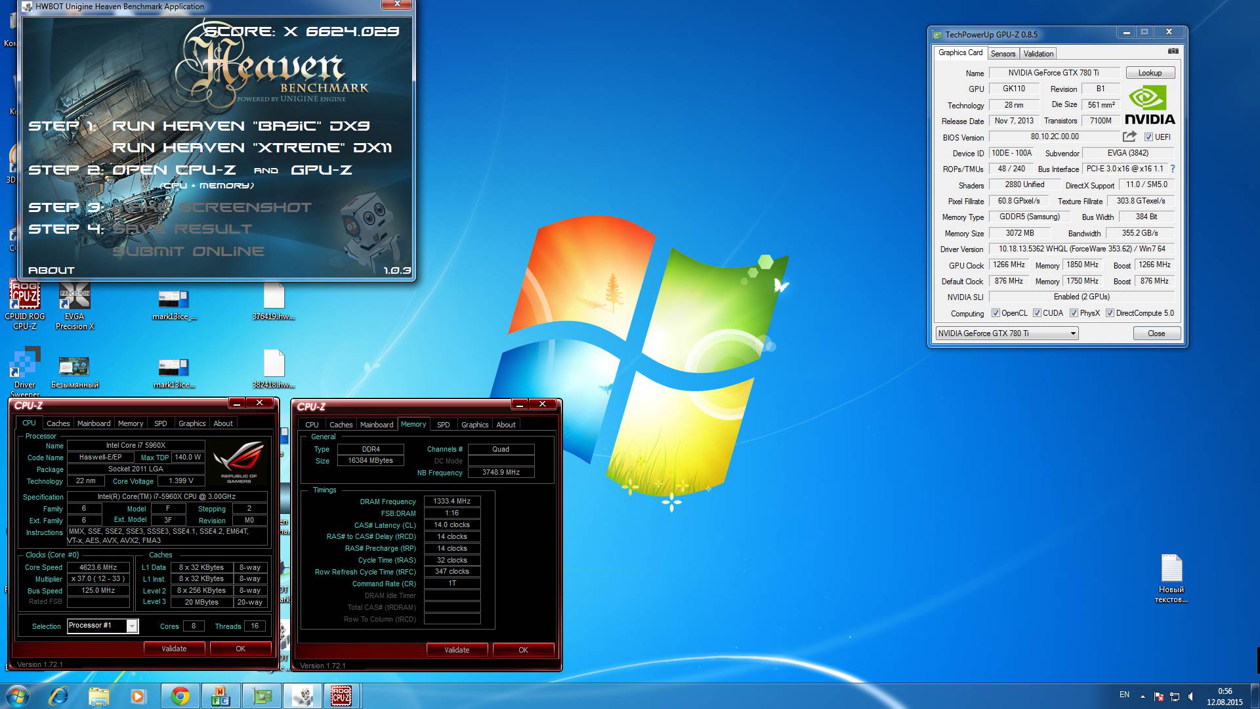
Task: Open Windows Media Player from the taskbar
Action: point(137,696)
